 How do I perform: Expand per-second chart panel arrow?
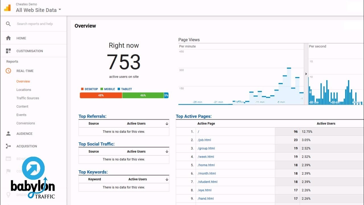point(306,74)
